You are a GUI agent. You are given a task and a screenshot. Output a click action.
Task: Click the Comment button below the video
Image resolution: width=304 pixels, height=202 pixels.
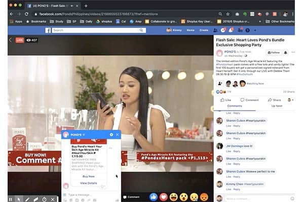tap(131, 197)
